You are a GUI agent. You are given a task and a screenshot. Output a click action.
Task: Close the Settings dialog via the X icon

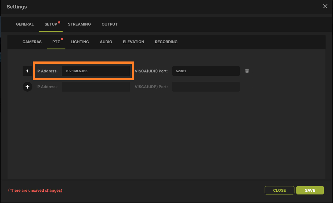325,6
